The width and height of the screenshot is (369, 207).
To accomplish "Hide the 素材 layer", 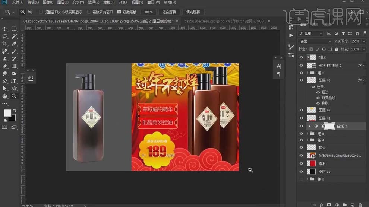I will point(301,163).
